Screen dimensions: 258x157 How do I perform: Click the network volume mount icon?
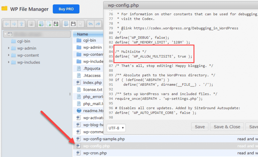pyautogui.click(x=32, y=24)
